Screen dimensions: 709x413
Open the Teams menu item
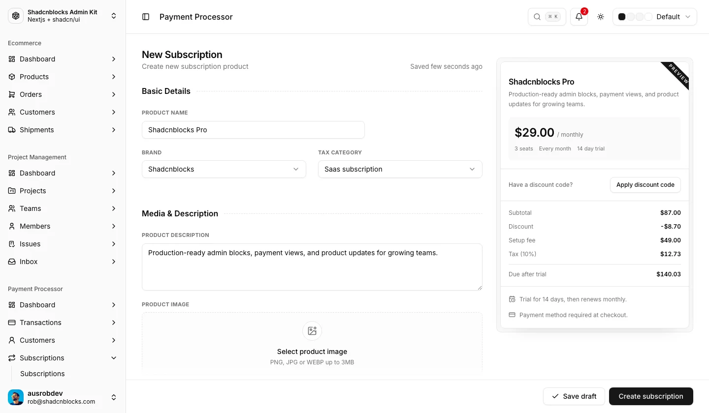click(63, 208)
